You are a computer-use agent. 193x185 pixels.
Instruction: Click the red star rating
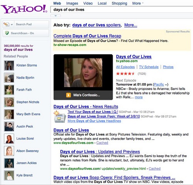click(125, 74)
